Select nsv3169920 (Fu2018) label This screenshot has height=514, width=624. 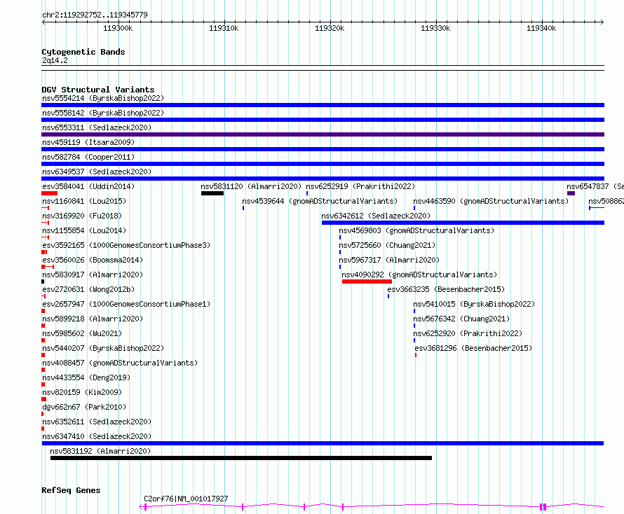click(x=82, y=216)
